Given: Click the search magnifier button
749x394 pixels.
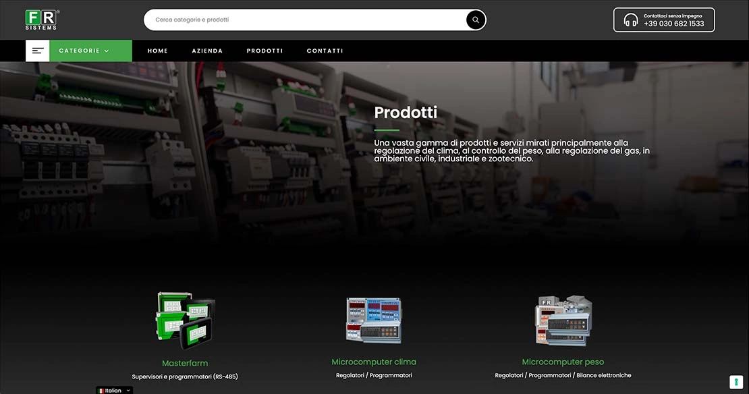Looking at the screenshot, I should 475,20.
